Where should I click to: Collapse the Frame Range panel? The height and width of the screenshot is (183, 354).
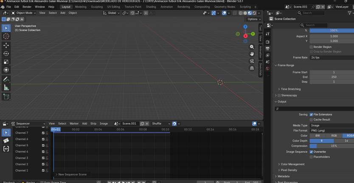[286, 65]
